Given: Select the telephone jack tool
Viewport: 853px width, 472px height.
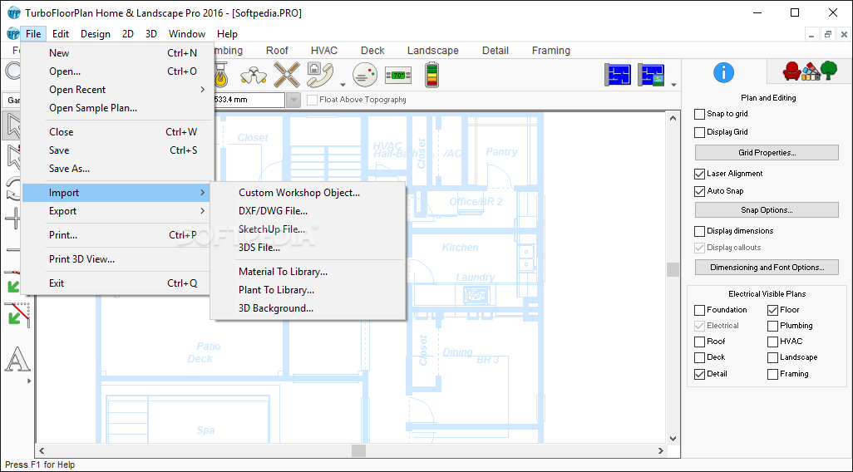Looking at the screenshot, I should click(x=320, y=75).
